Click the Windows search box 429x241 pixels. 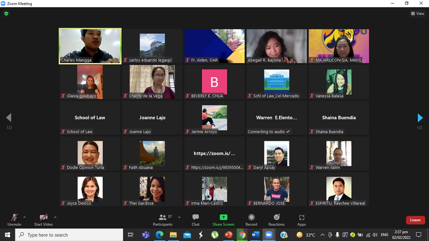tap(69, 235)
